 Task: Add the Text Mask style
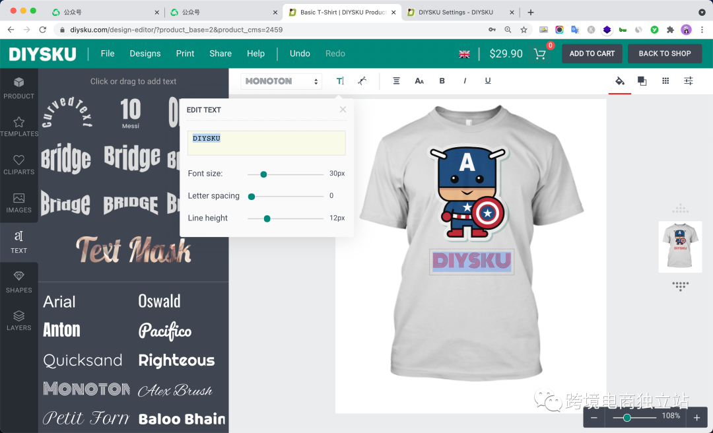pos(133,250)
